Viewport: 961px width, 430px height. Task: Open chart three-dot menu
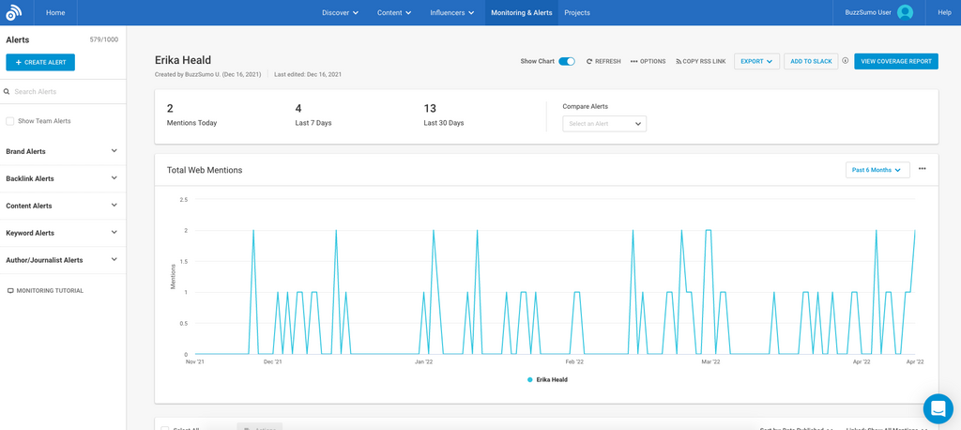click(x=922, y=169)
